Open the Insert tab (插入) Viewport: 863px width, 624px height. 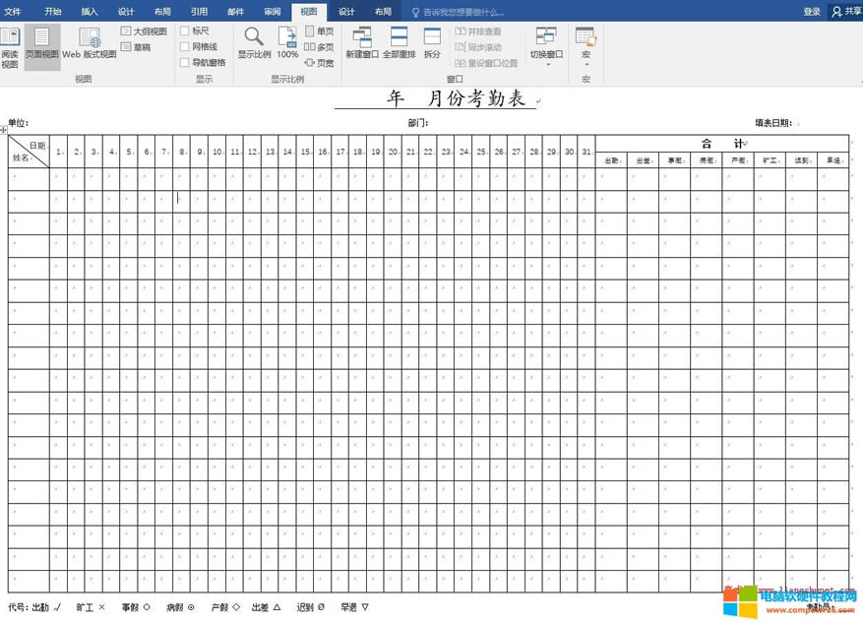(x=90, y=12)
